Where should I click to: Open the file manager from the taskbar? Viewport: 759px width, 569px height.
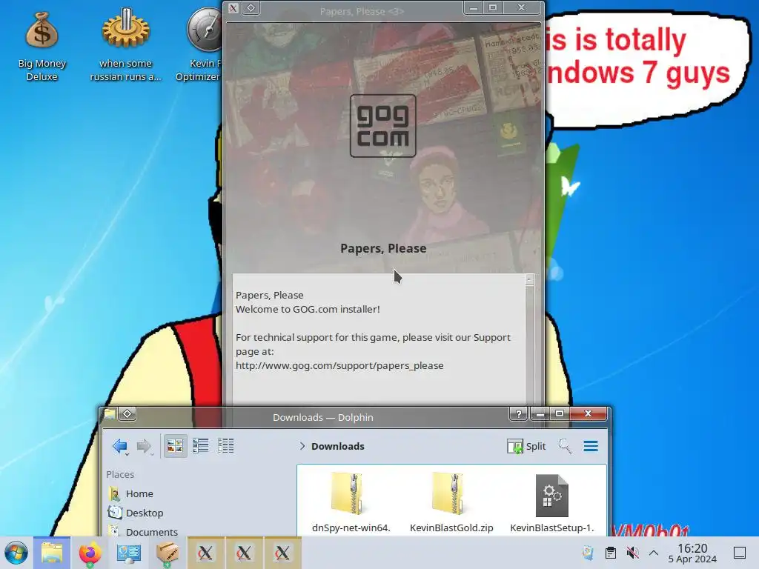click(x=52, y=553)
